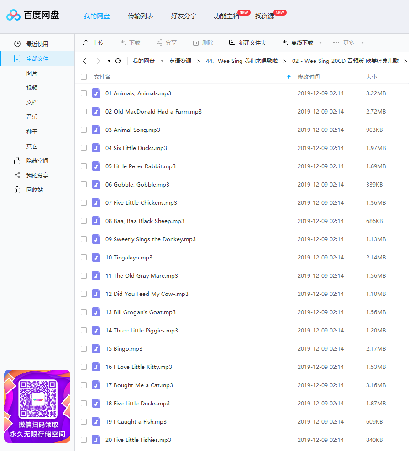Toggle the select-all checkbox in header
The image size is (409, 451).
84,77
